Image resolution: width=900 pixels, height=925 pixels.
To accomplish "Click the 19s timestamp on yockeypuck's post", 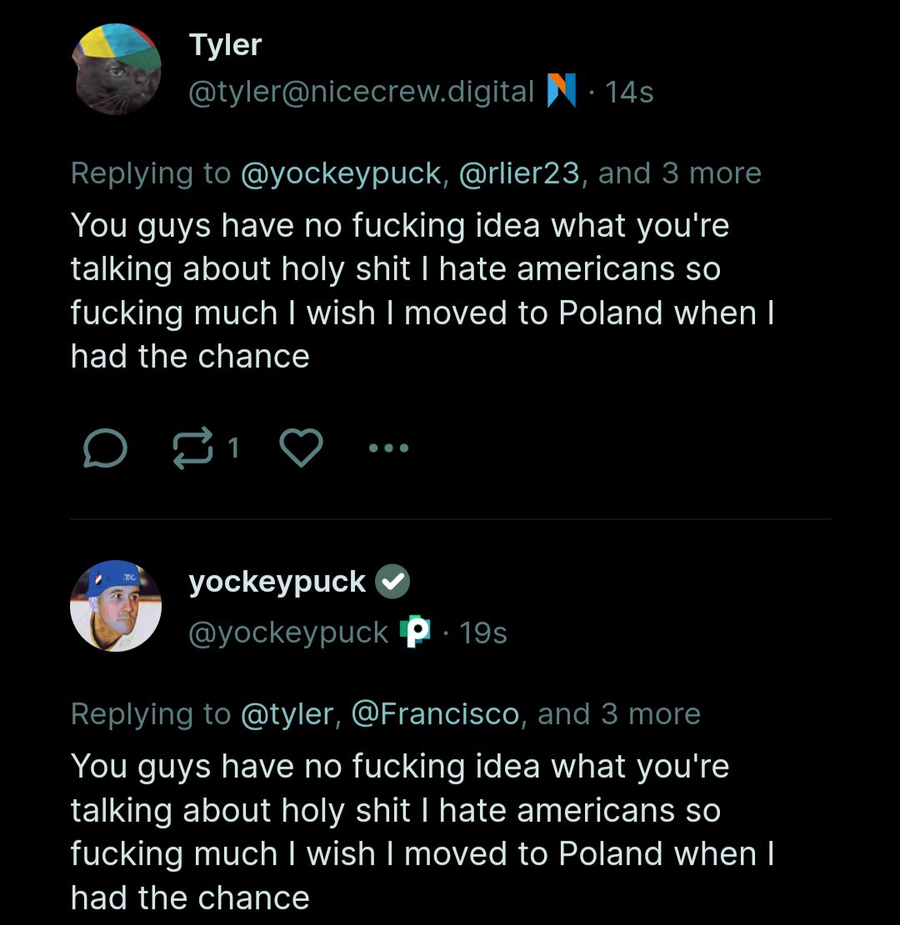I will [483, 633].
